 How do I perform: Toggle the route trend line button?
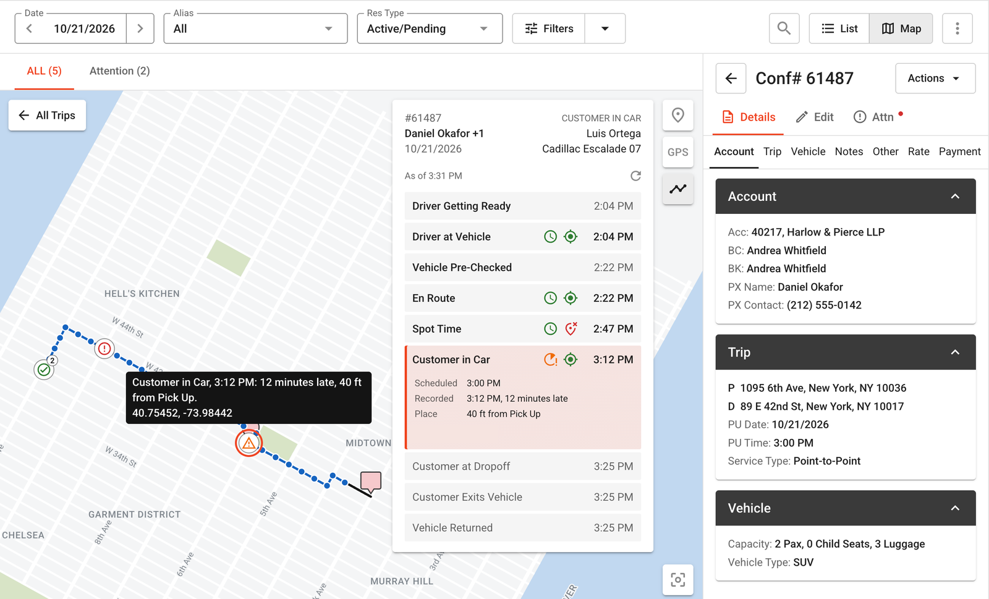coord(677,189)
